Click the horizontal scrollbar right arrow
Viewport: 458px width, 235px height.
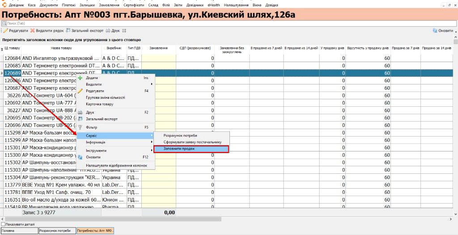point(450,219)
